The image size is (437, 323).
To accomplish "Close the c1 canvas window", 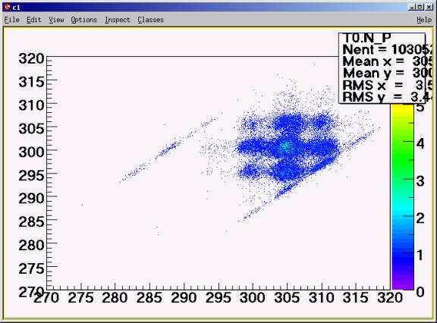I will click(x=429, y=8).
